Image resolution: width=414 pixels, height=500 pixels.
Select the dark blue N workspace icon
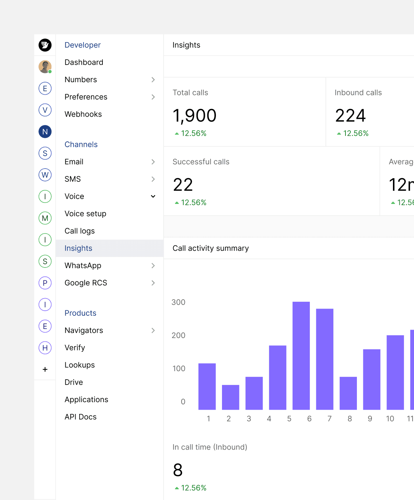click(45, 131)
